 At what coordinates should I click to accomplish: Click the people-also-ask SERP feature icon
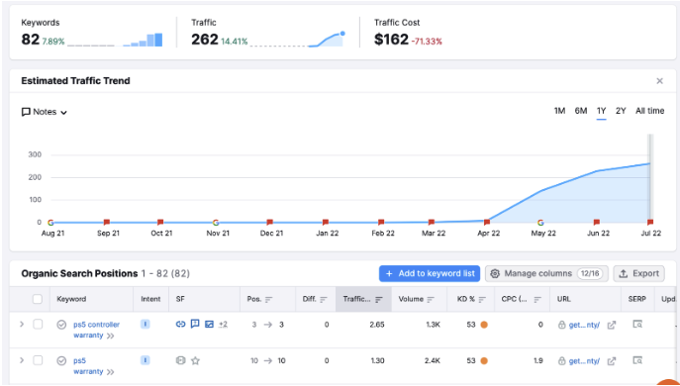(195, 324)
